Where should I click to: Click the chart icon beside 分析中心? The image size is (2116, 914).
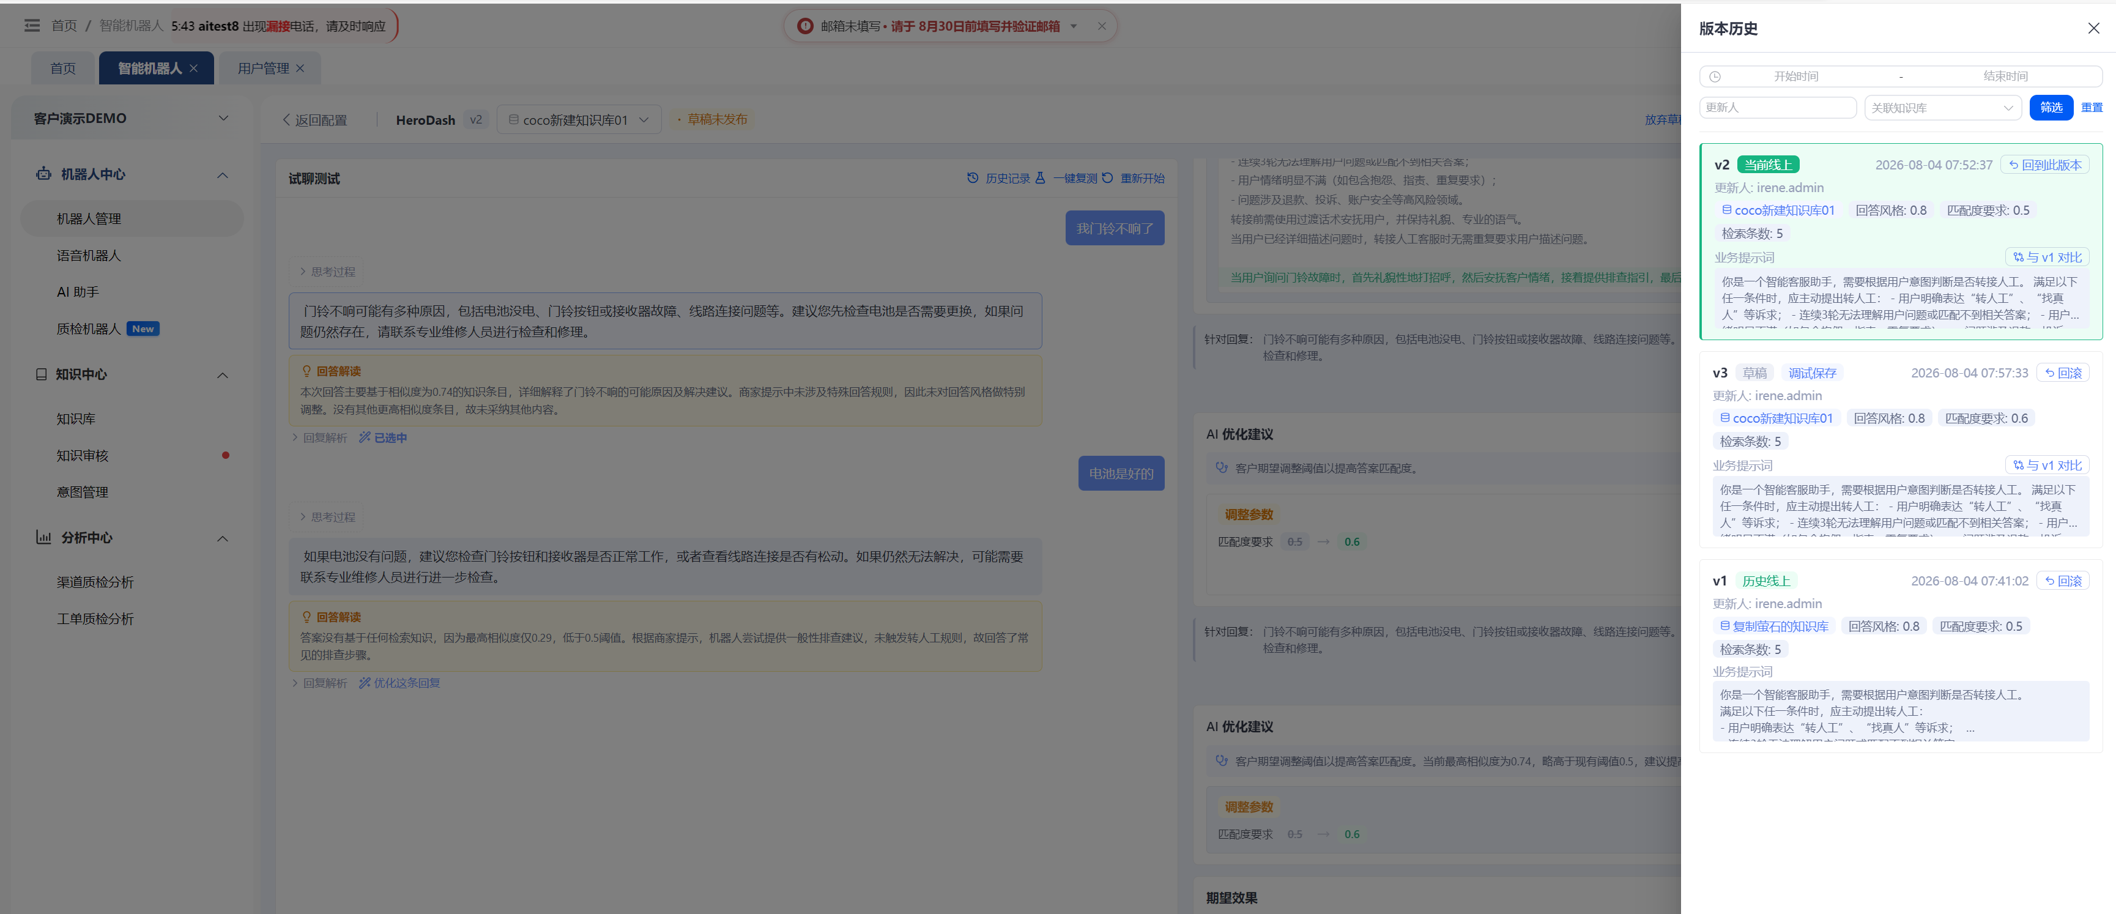coord(43,537)
